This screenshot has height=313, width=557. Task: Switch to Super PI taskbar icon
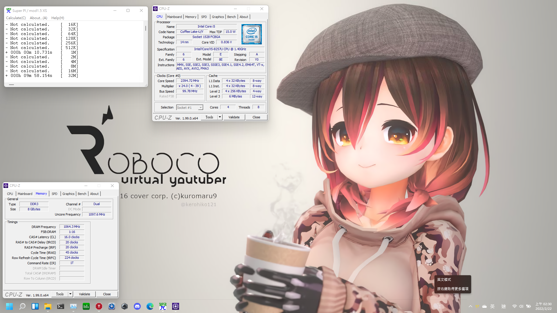(x=163, y=306)
